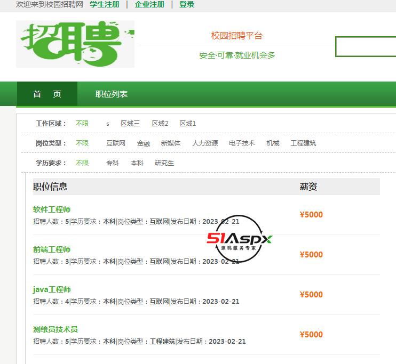Open the 职位列表 nav tab

[112, 94]
